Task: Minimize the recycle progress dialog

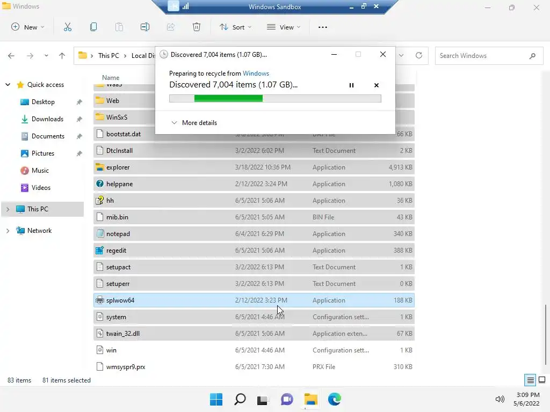Action: coord(334,54)
